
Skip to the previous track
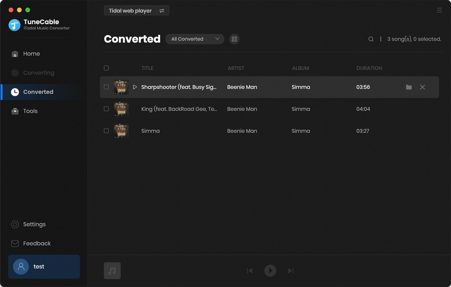[x=250, y=271]
